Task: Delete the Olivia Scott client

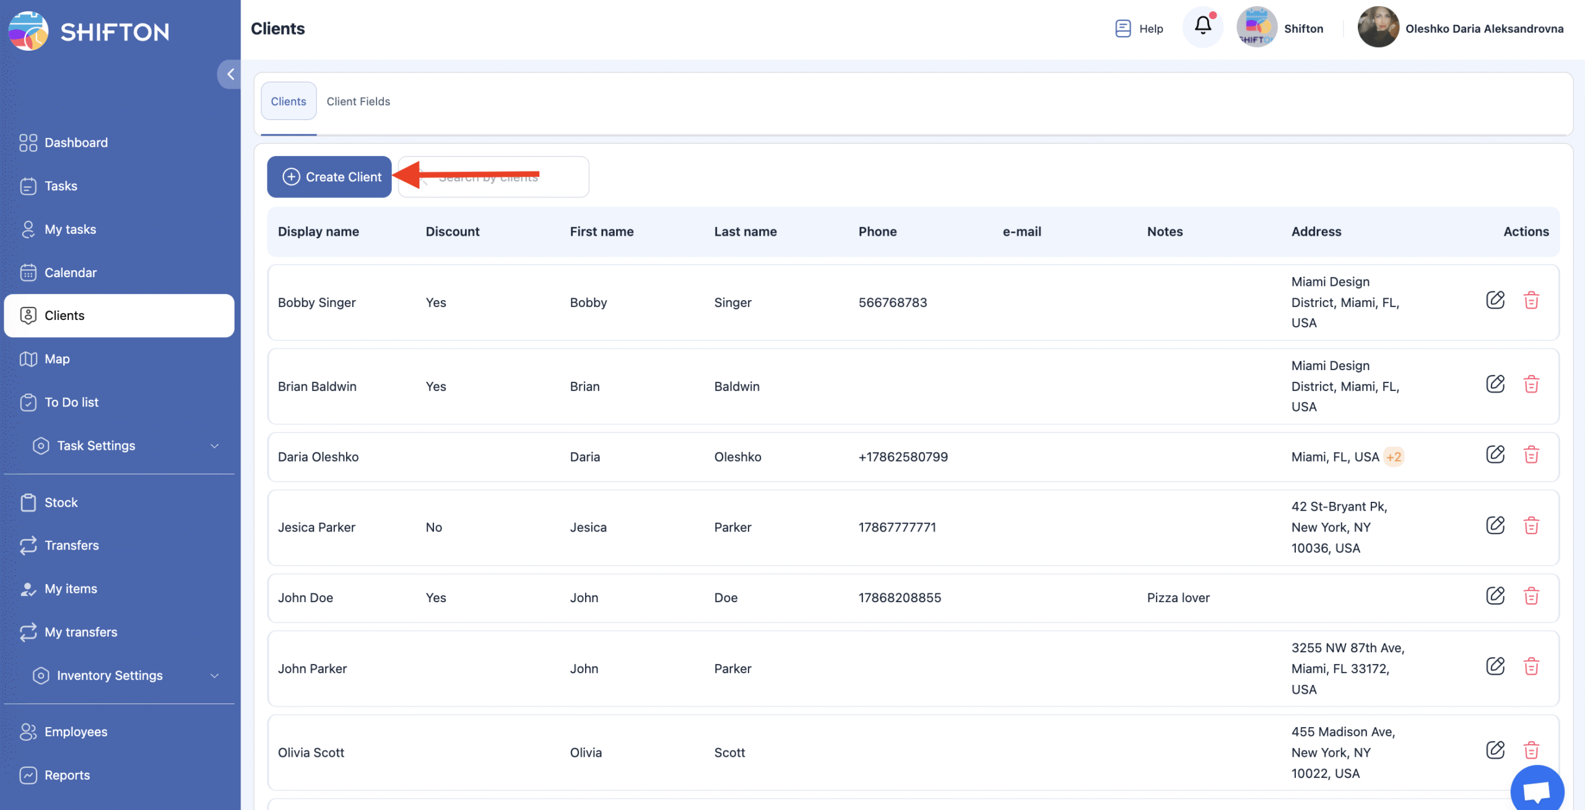Action: 1531,751
